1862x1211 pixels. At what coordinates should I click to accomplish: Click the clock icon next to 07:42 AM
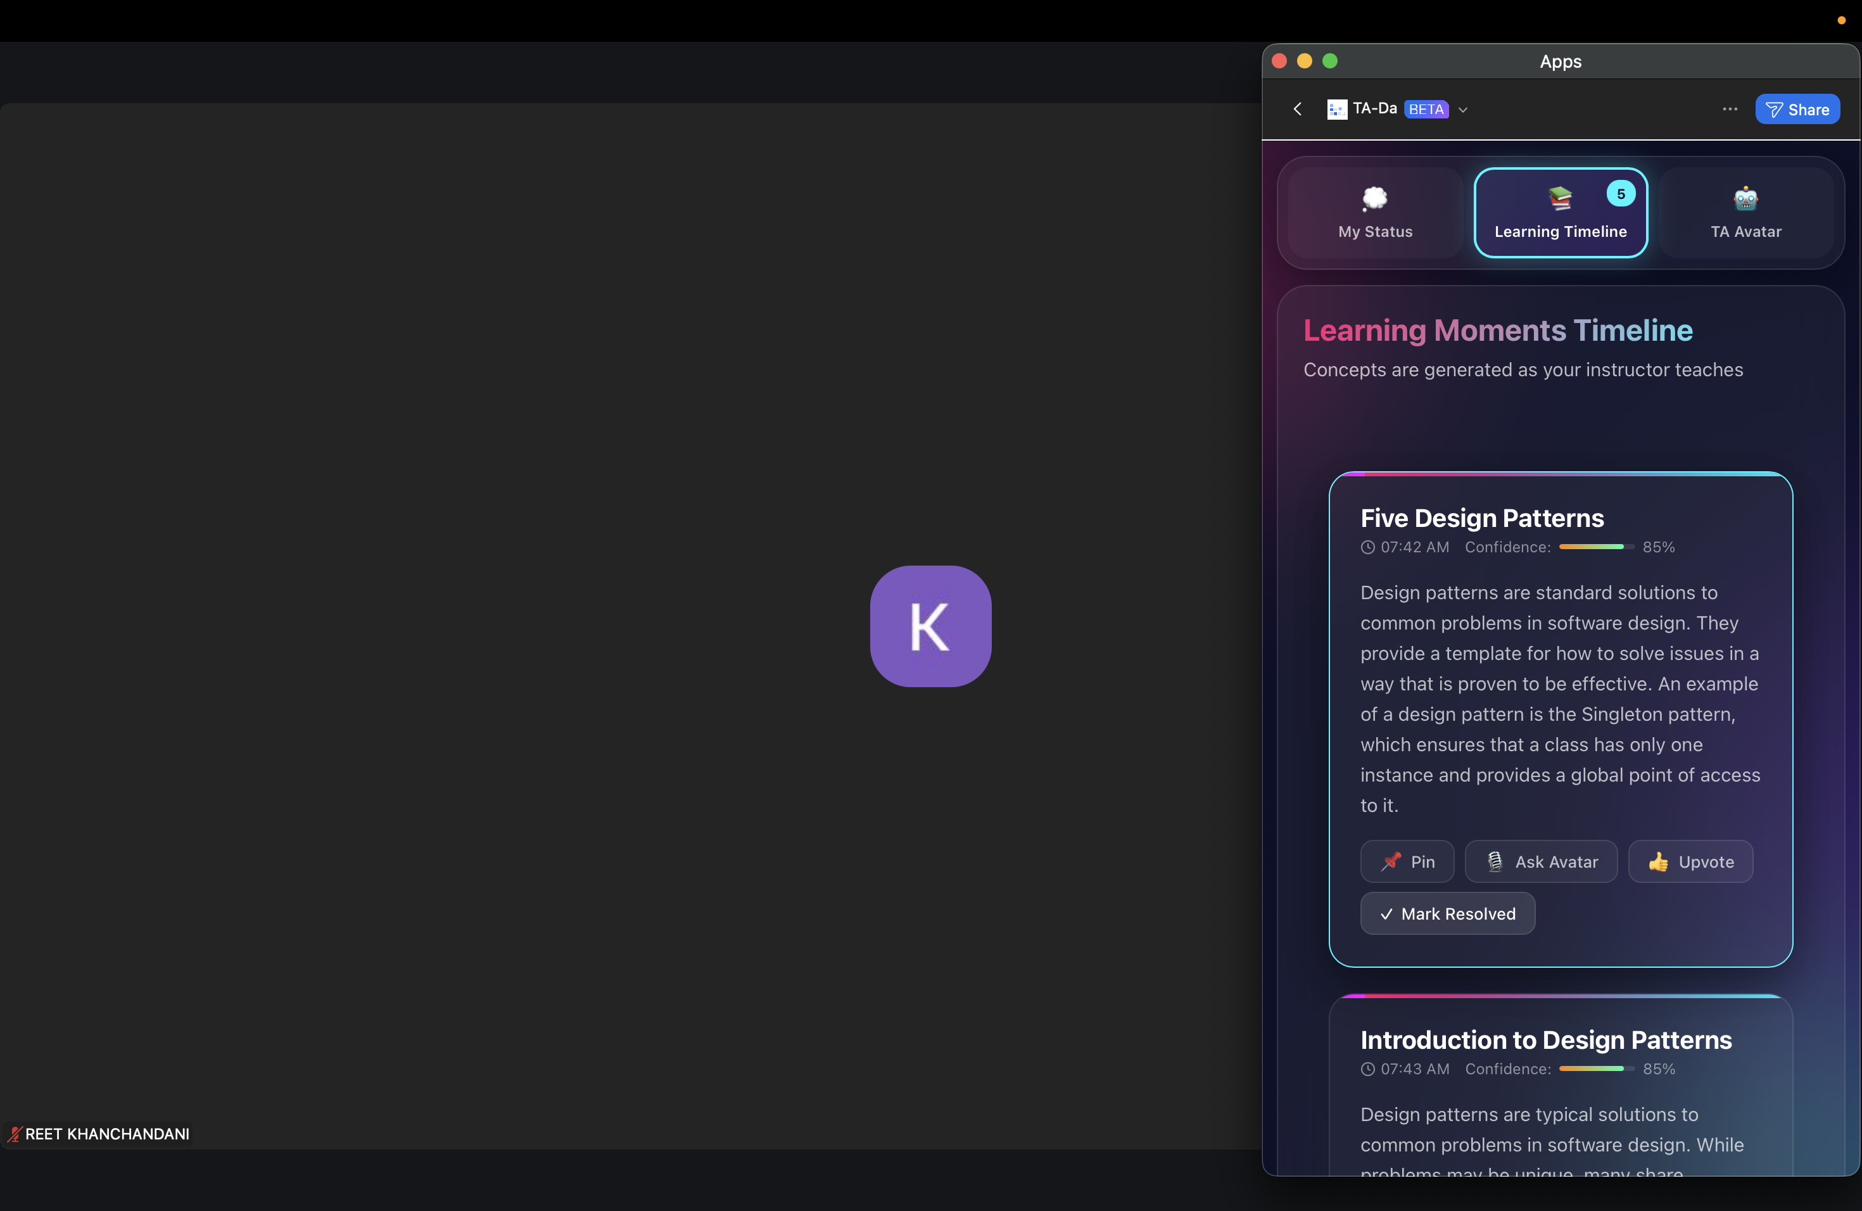point(1367,548)
